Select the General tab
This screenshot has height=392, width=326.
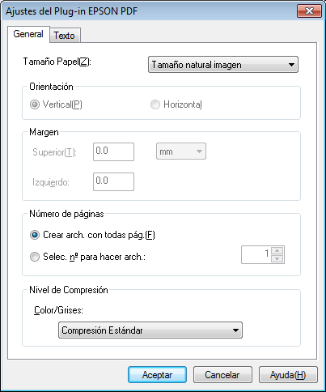28,34
